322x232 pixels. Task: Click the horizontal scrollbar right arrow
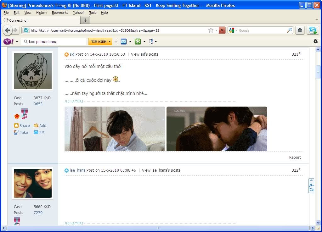coord(313,228)
